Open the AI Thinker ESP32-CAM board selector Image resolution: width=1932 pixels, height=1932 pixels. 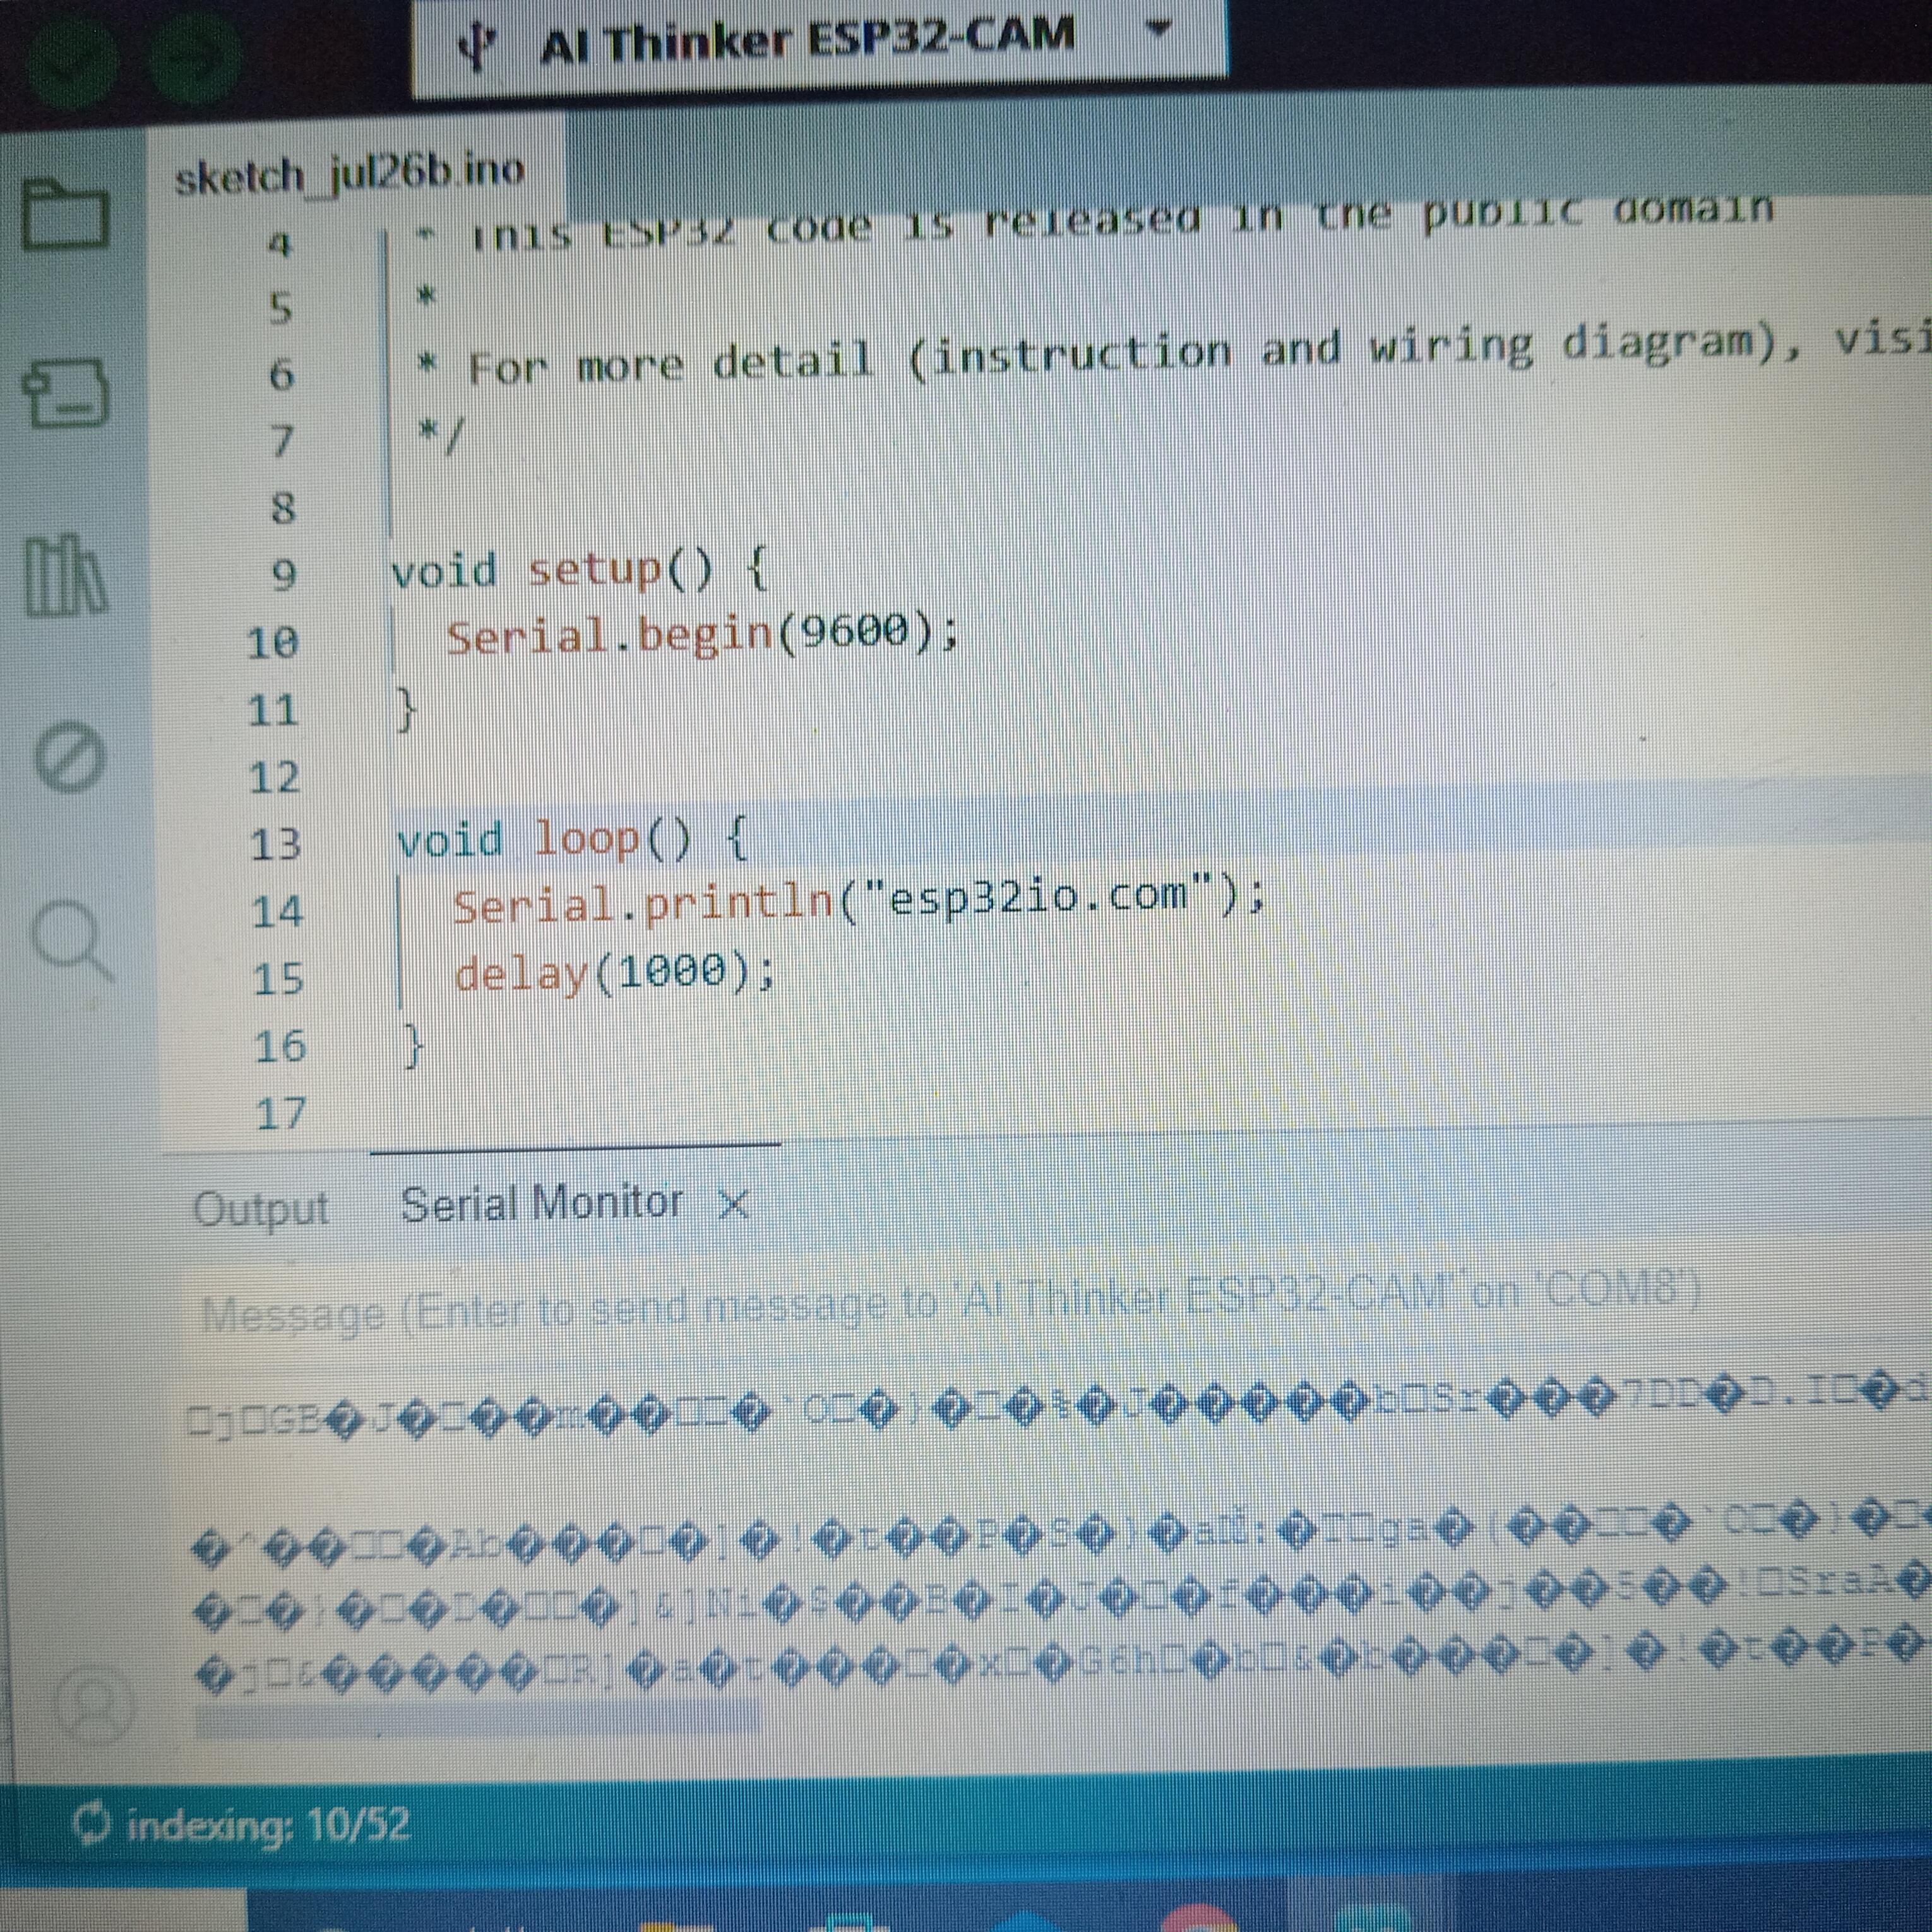pos(820,46)
